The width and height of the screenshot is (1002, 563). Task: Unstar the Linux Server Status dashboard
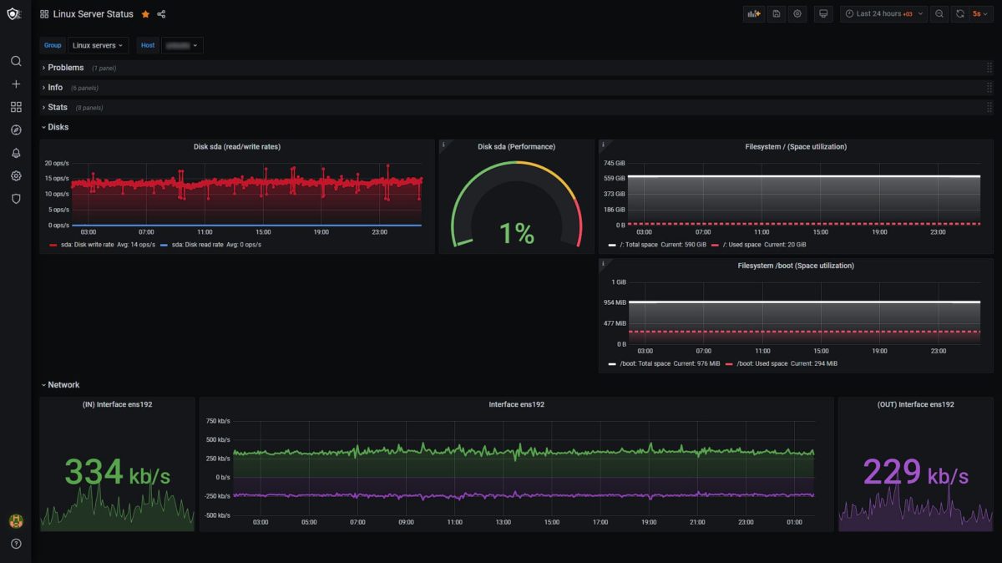point(145,14)
